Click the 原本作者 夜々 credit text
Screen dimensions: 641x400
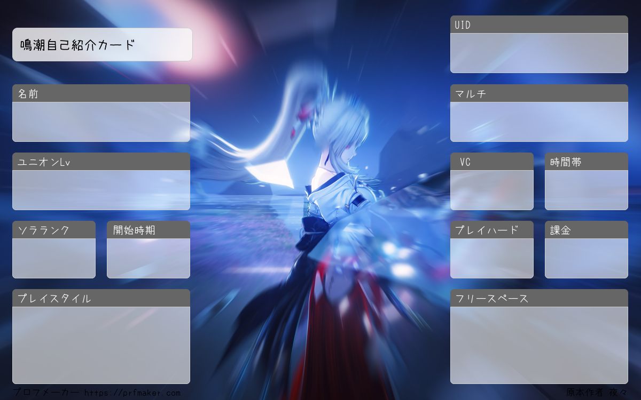click(x=597, y=392)
